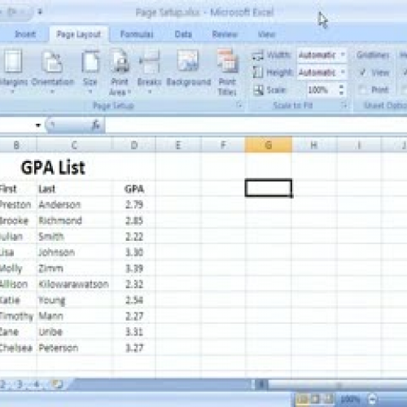Switch to Page Layout view in status bar
Screen dimensions: 407x407
click(x=315, y=399)
